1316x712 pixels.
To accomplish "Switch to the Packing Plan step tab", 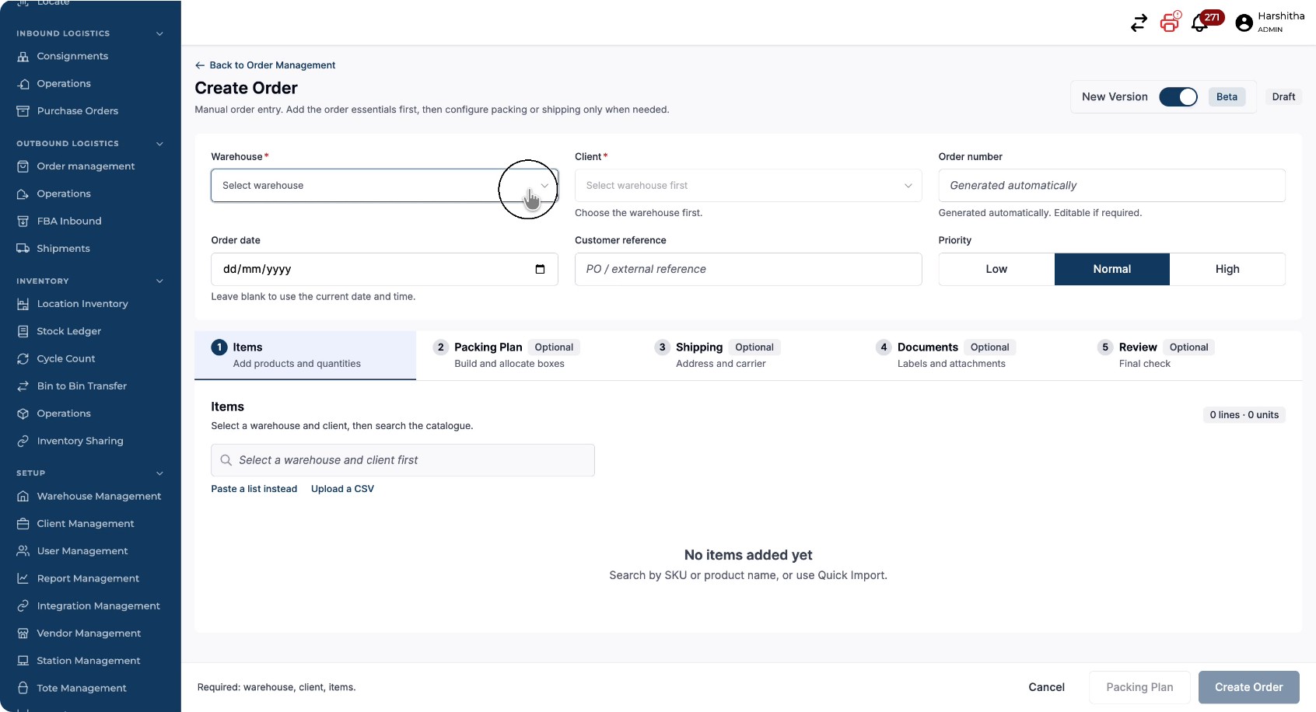I will click(527, 355).
